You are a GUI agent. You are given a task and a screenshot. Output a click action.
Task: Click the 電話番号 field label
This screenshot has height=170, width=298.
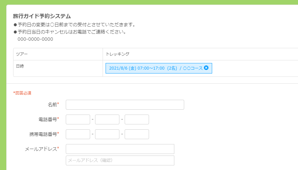[48, 119]
